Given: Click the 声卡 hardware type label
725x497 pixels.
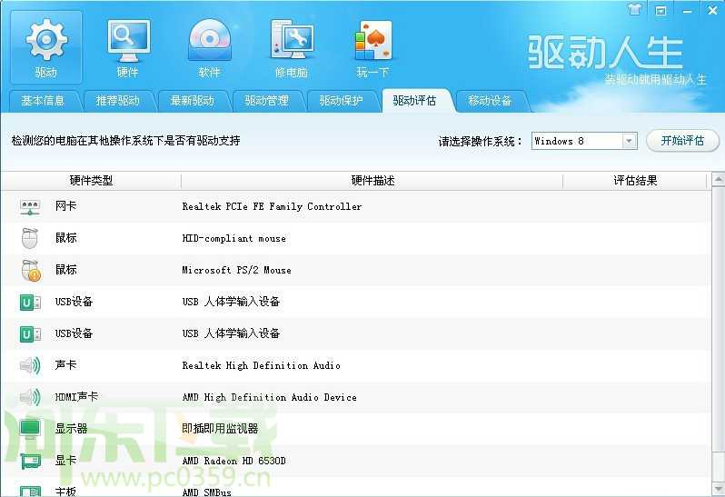Looking at the screenshot, I should pyautogui.click(x=65, y=365).
